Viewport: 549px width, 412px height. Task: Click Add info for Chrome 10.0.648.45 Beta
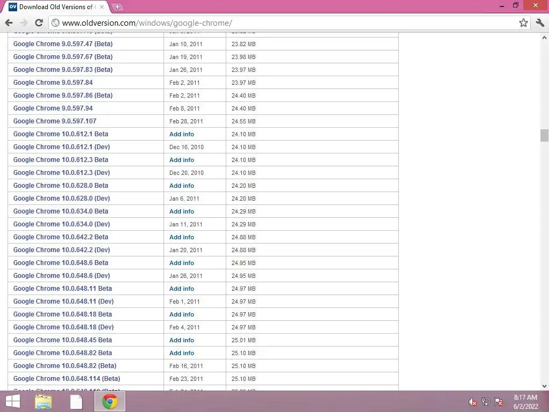click(x=181, y=340)
